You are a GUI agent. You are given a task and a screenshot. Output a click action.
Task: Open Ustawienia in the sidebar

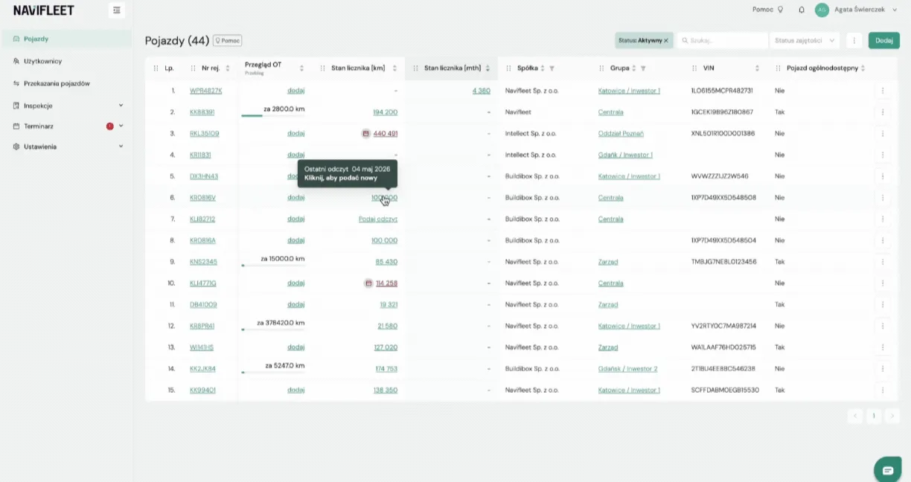coord(40,147)
